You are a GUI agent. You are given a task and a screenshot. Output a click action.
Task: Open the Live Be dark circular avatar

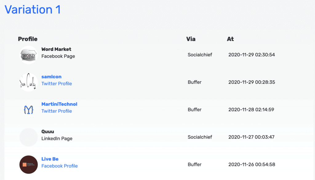tap(29, 165)
